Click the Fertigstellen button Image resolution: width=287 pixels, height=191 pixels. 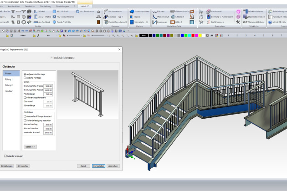(98, 166)
